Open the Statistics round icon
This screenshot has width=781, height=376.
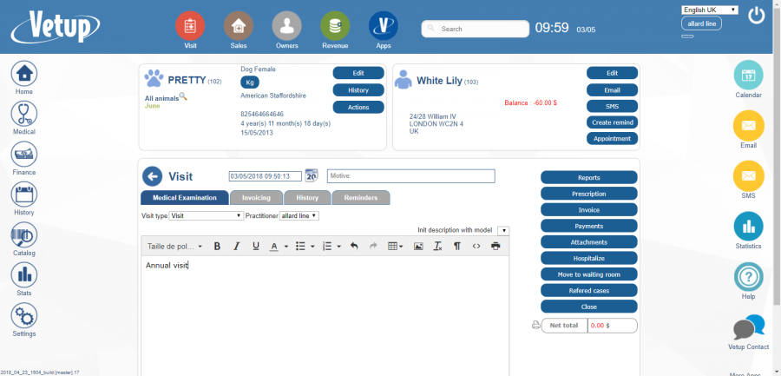pos(748,227)
